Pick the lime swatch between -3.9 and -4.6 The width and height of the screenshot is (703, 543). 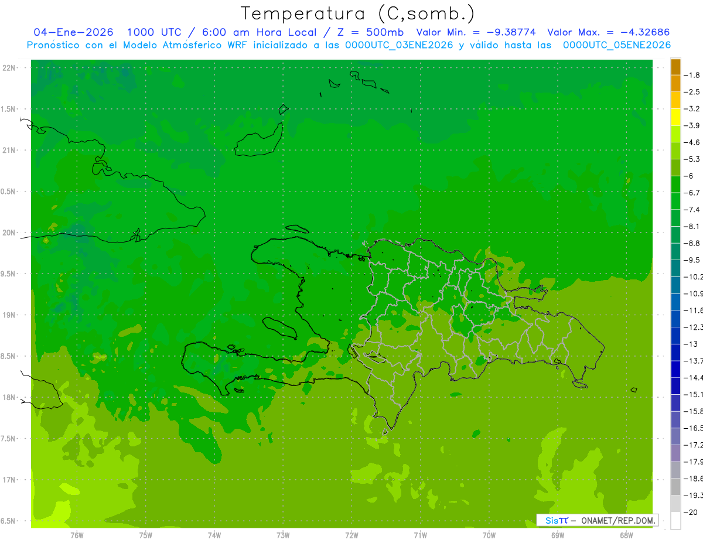[675, 134]
